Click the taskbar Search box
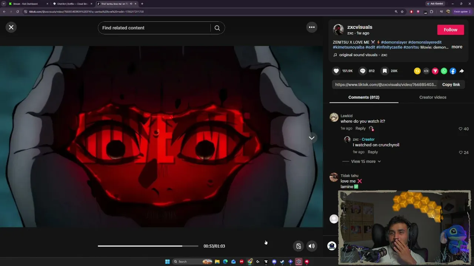The image size is (474, 266). pyautogui.click(x=193, y=262)
